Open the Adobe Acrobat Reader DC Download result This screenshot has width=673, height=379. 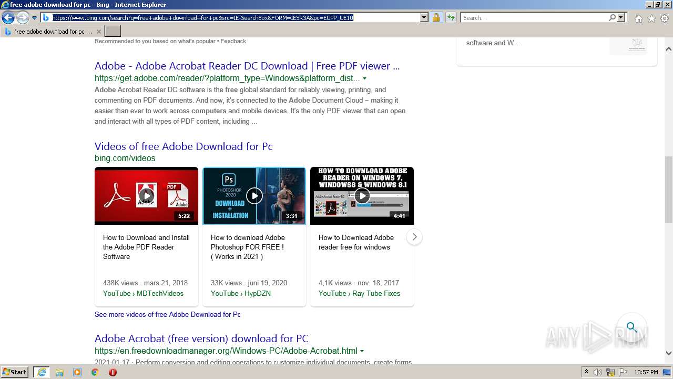247,66
